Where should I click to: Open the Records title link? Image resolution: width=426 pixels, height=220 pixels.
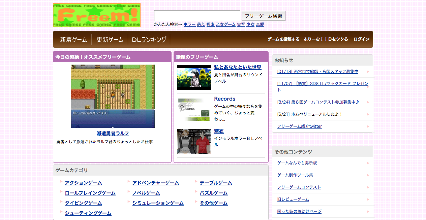point(225,99)
